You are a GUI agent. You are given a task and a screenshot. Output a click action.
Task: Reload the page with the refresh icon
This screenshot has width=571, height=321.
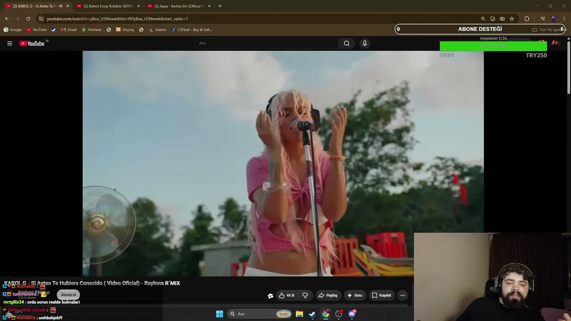28,19
